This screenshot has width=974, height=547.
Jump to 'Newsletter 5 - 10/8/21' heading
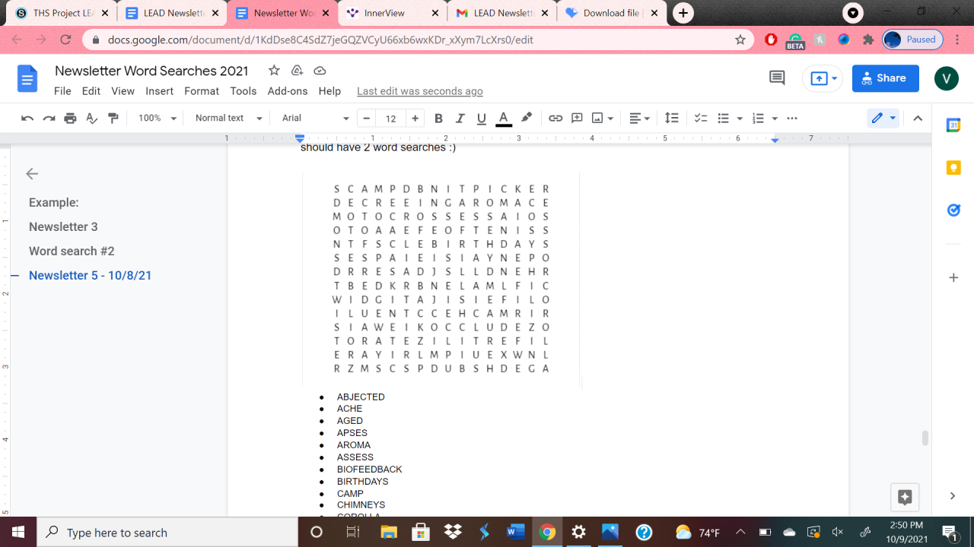[x=91, y=276]
